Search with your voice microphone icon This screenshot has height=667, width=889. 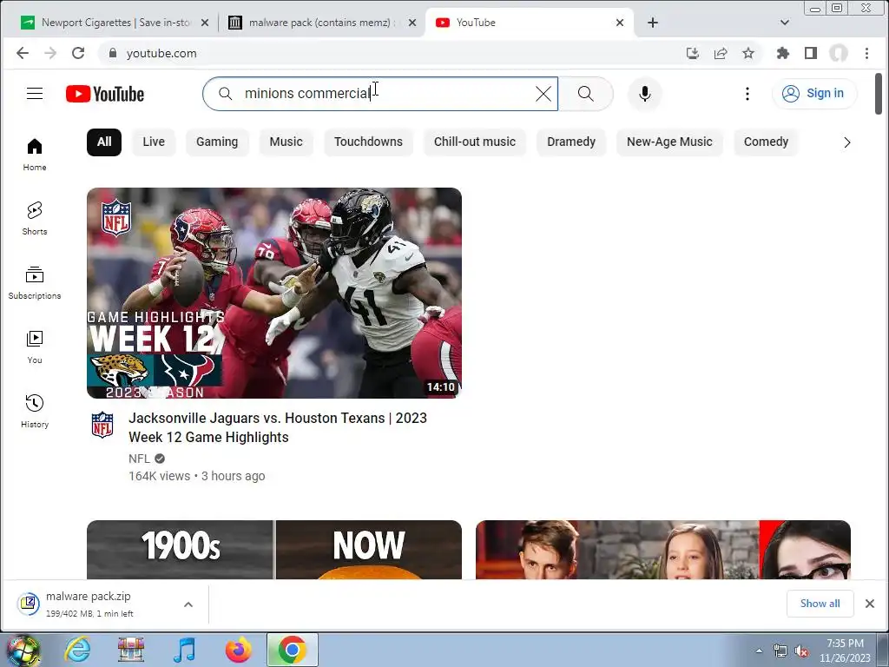click(645, 94)
